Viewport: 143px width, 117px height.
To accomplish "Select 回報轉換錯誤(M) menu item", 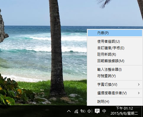I will (115, 61).
